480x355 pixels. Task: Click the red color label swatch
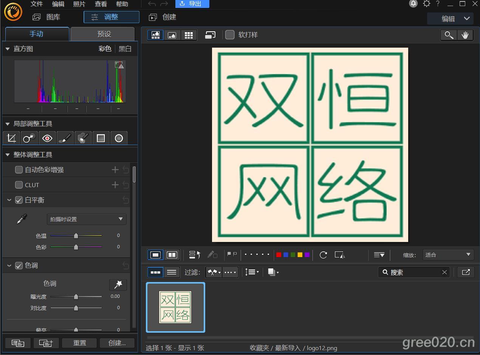(279, 255)
